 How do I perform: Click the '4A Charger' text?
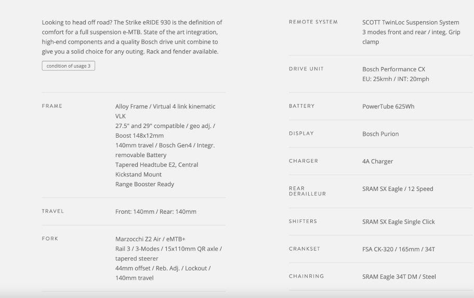377,162
